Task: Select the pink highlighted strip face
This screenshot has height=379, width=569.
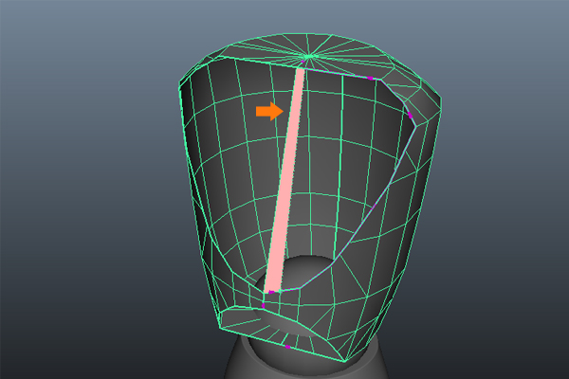Action: (x=284, y=180)
